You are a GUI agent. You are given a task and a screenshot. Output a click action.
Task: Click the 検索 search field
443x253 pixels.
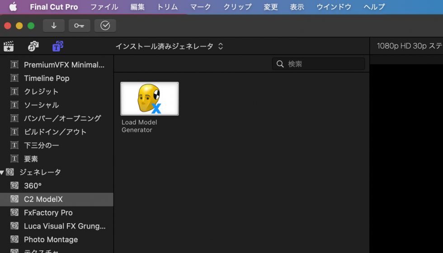point(318,64)
